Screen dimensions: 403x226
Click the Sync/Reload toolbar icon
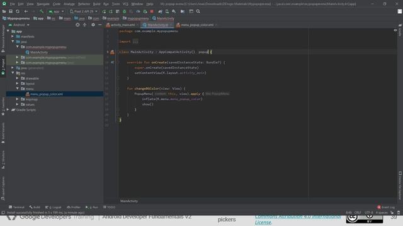coord(18,11)
